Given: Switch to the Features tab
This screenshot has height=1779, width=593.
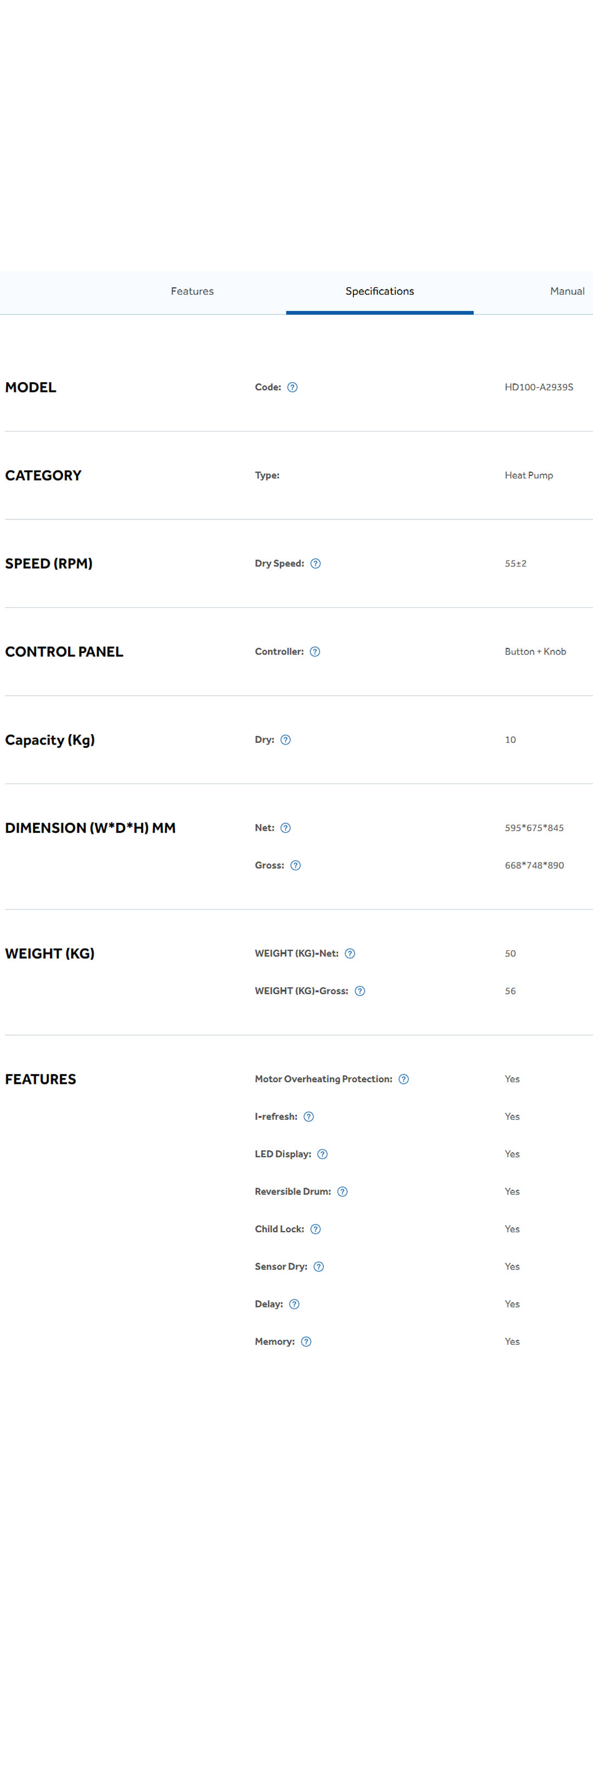Looking at the screenshot, I should (x=192, y=292).
